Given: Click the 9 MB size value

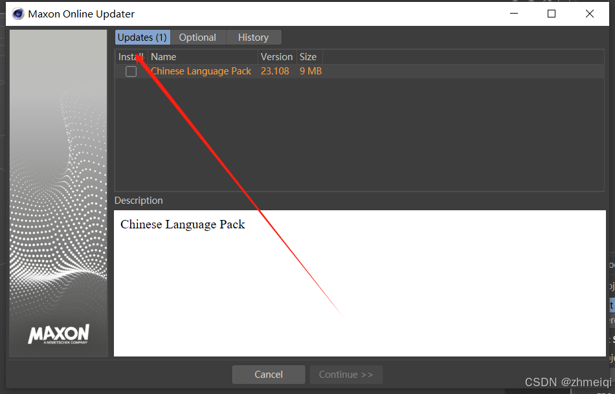Looking at the screenshot, I should point(311,71).
